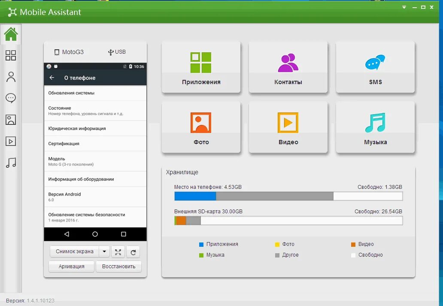Click the orange video segment of SD-card bar
443x306 pixels.
[x=181, y=221]
